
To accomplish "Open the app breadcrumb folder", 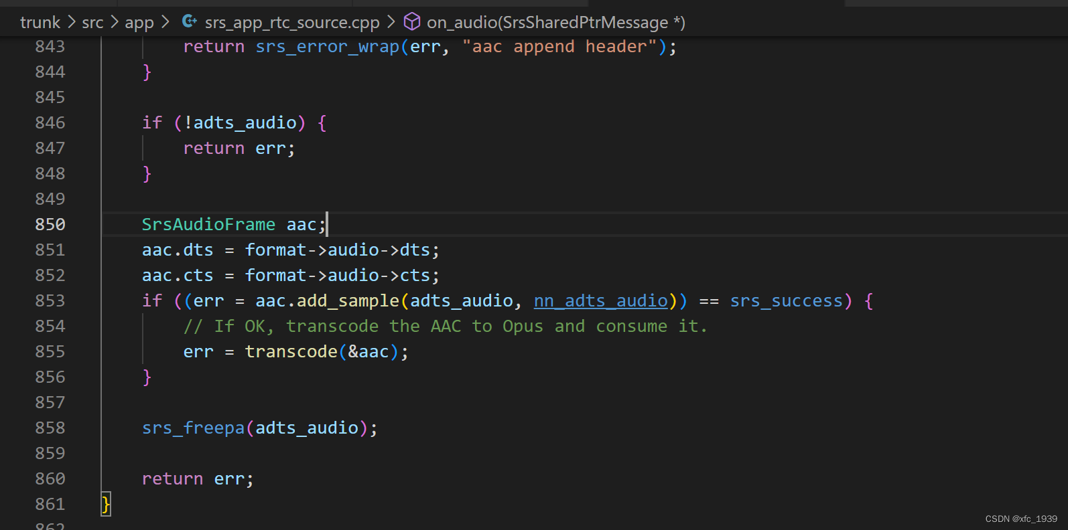I will pyautogui.click(x=139, y=23).
